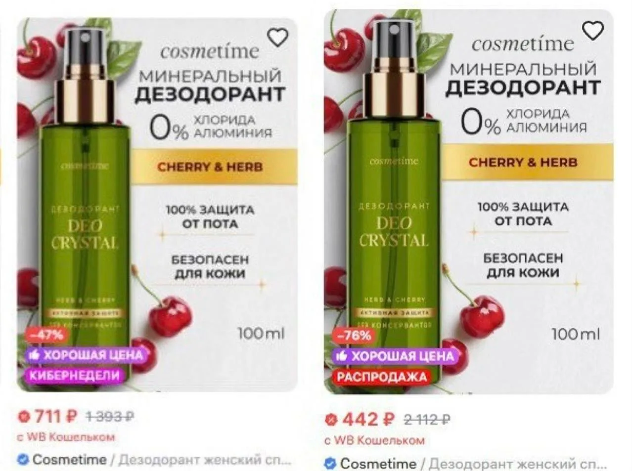Click the -76% discount label
Viewport: 632px width, 471px height.
pos(354,336)
